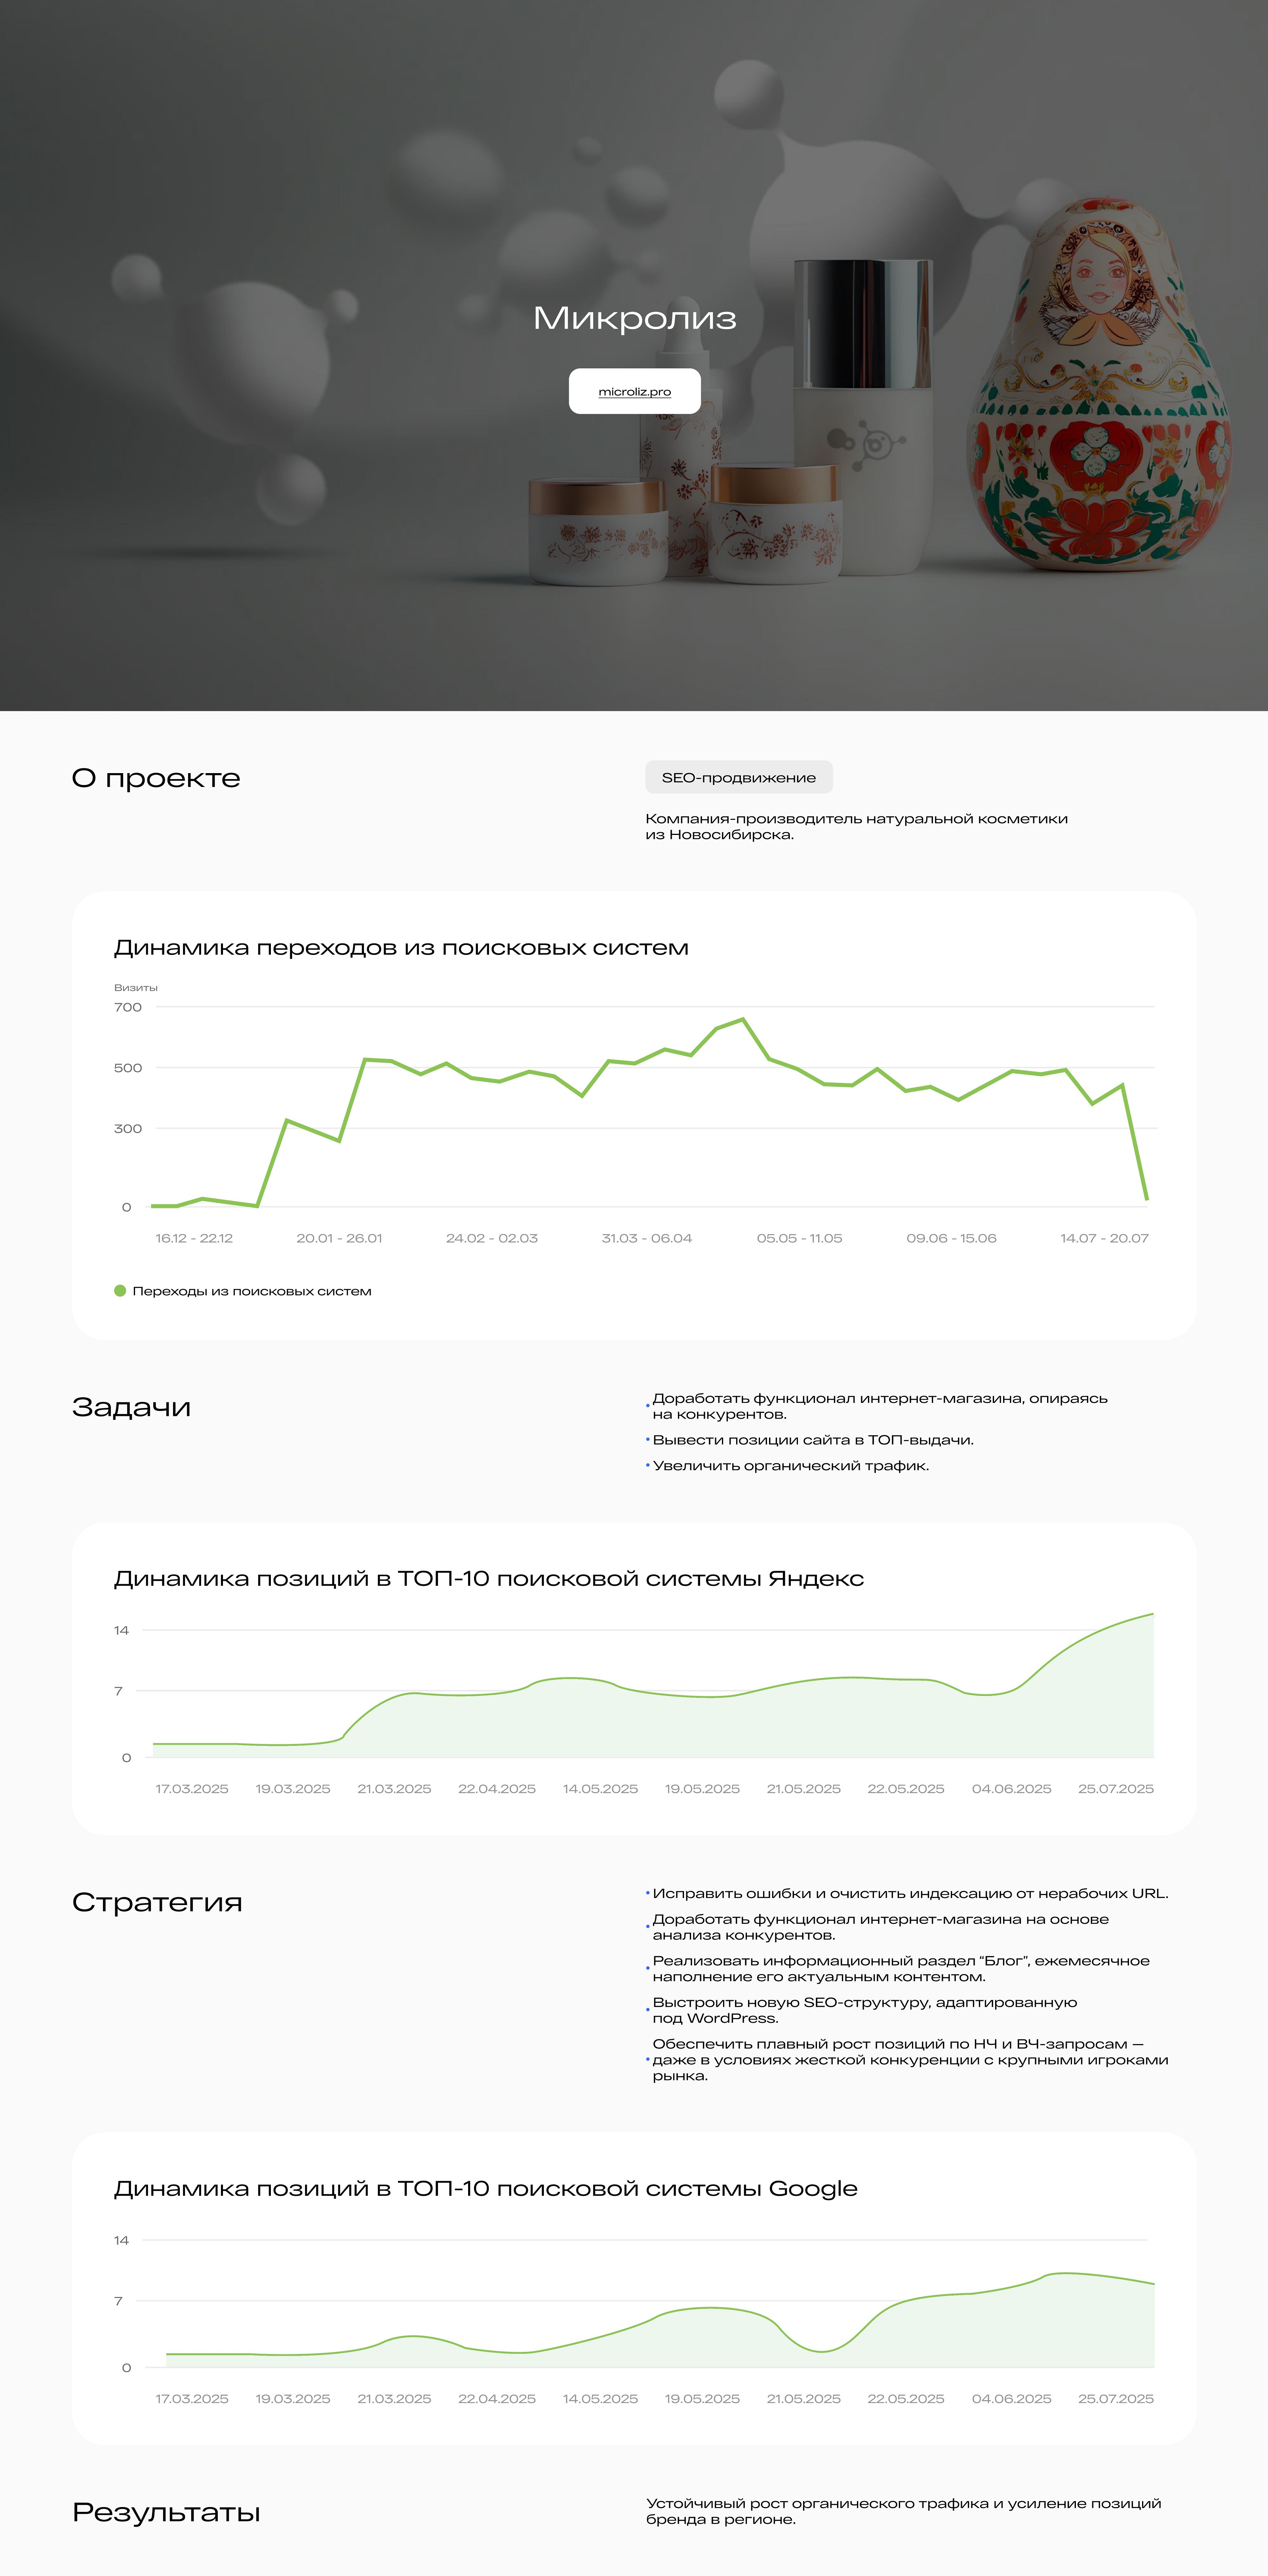Viewport: 1268px width, 2576px height.
Task: Click task Вывести позиции сайта в ТОП-выдачи
Action: (813, 1440)
